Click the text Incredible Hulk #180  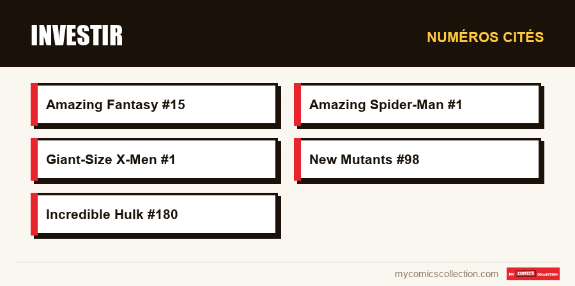[112, 214]
